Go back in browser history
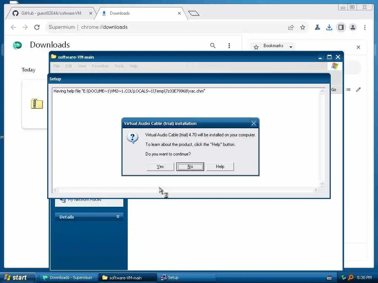The image size is (378, 283). [14, 27]
